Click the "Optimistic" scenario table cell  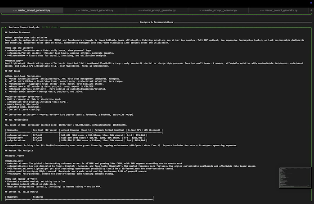pos(16,140)
